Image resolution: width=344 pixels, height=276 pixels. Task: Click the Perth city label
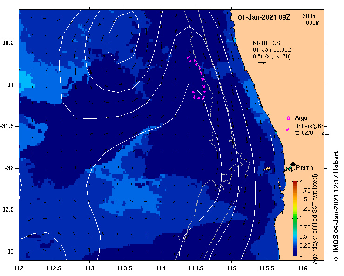click(x=304, y=168)
